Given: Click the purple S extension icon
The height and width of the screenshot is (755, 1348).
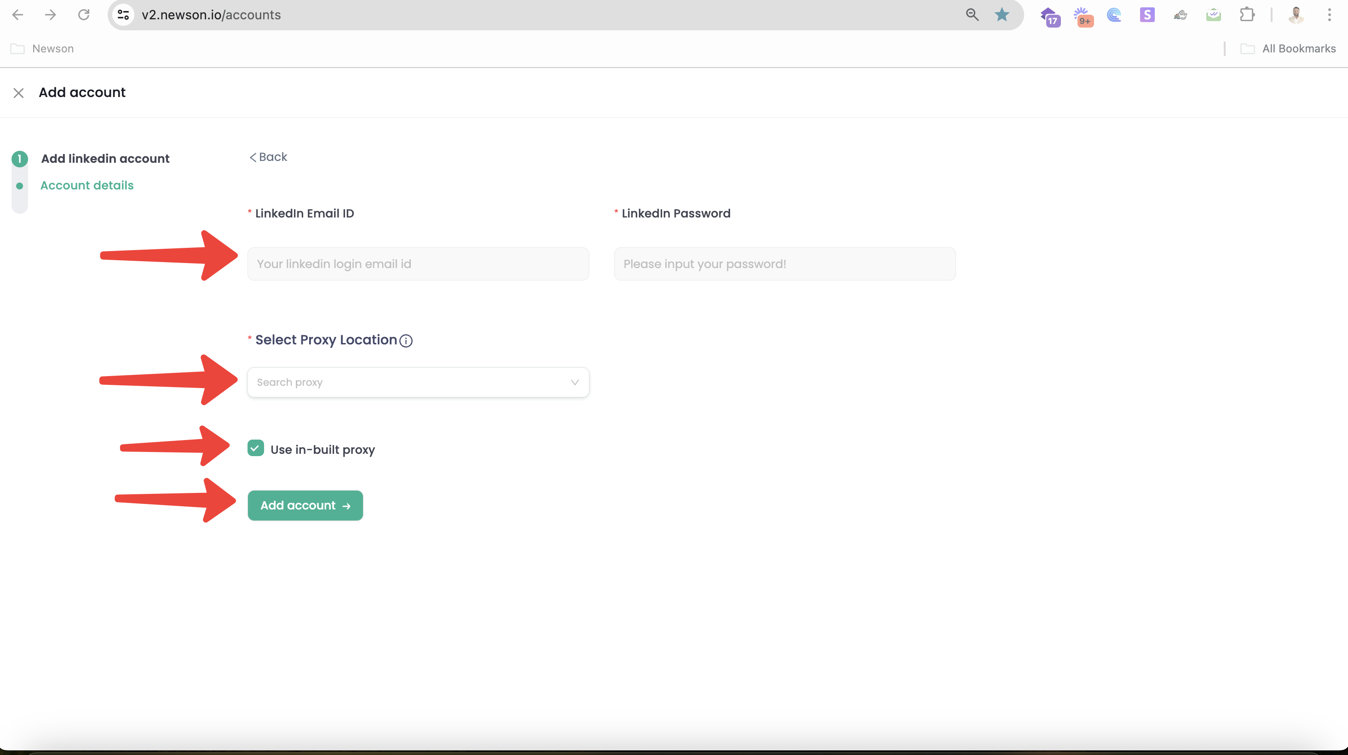Looking at the screenshot, I should 1146,15.
